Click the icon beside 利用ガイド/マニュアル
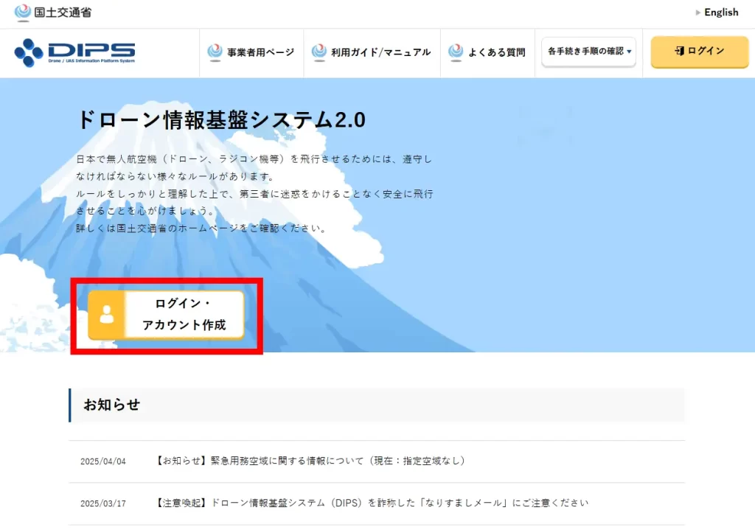The width and height of the screenshot is (755, 530). [x=319, y=52]
